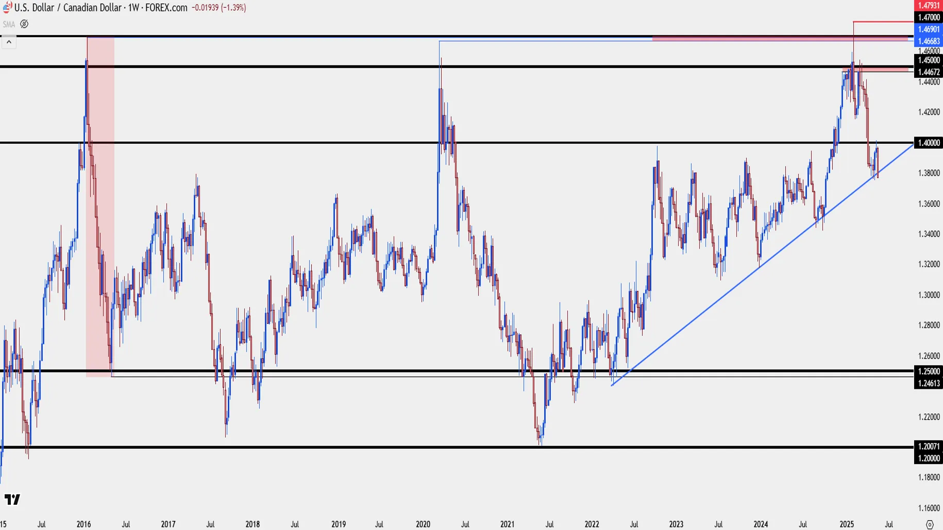Click the 1.25000 line price label
The height and width of the screenshot is (530, 943).
pos(929,371)
